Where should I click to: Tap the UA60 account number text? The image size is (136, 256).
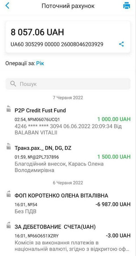57,44
